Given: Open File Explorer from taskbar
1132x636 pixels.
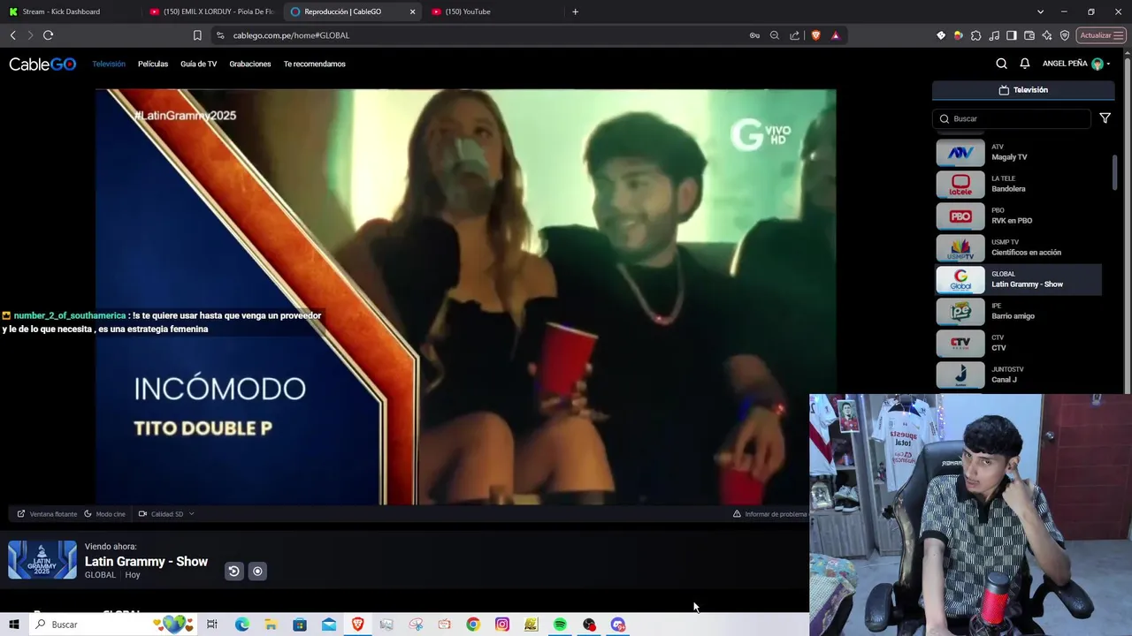Looking at the screenshot, I should pyautogui.click(x=271, y=625).
